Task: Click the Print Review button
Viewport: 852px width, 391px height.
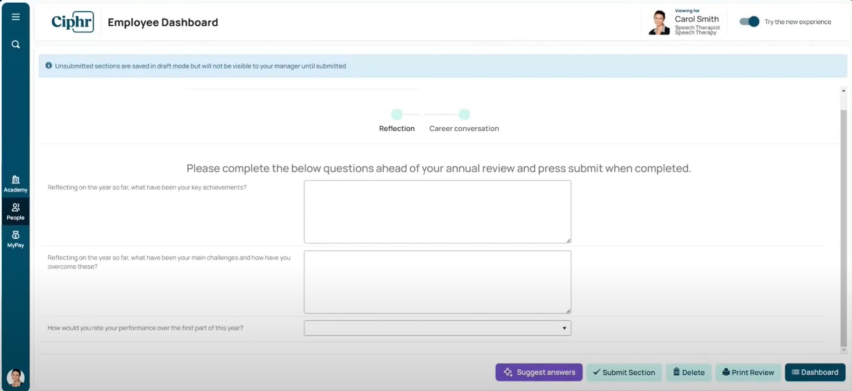Action: [x=748, y=372]
